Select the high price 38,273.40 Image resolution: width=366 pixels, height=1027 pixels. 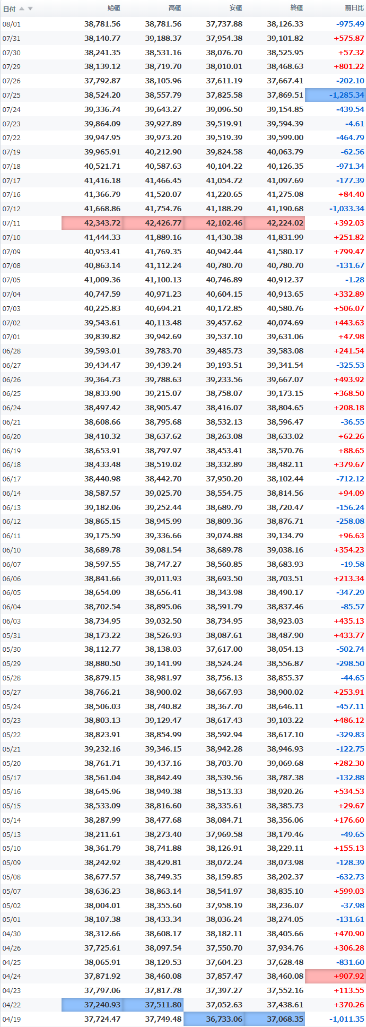point(163,834)
